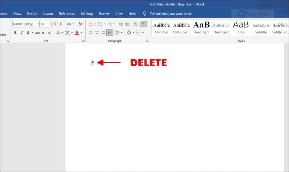Insert numbered list

point(100,24)
